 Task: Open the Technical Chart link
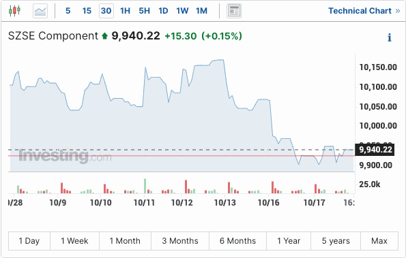point(364,11)
